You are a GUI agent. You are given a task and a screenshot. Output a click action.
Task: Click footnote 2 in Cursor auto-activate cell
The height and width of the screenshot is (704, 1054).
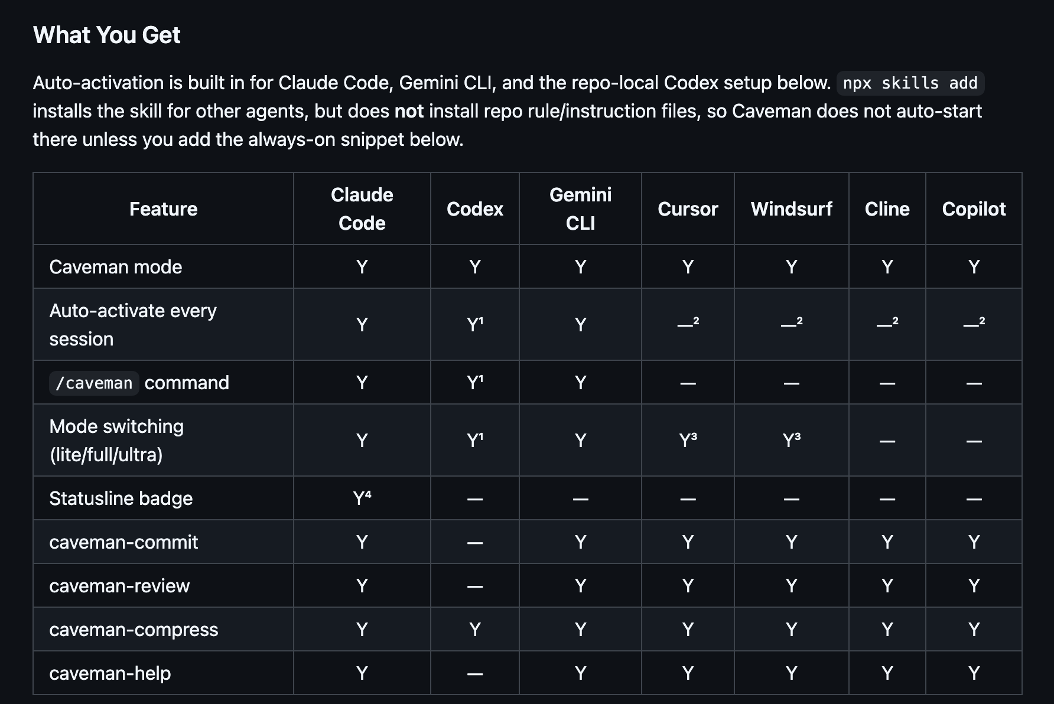696,321
